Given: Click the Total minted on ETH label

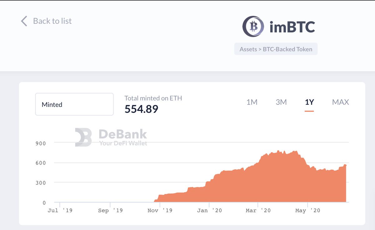Looking at the screenshot, I should tap(153, 98).
